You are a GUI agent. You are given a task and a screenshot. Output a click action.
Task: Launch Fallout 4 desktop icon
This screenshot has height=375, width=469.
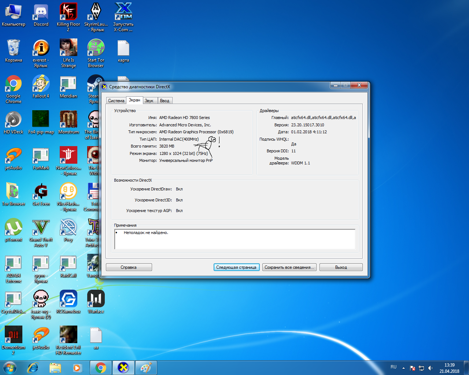[x=41, y=86]
